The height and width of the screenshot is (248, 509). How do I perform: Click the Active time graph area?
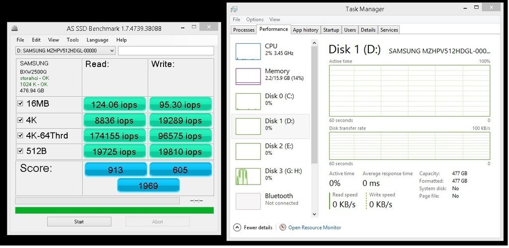410,91
